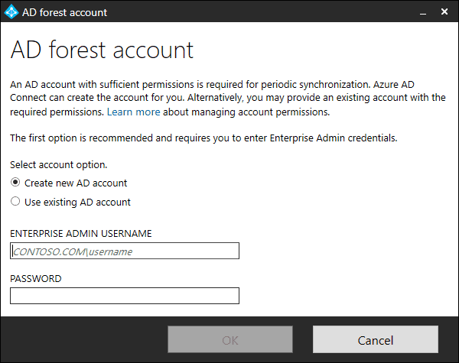The image size is (459, 363).
Task: Click the paragraph about periodic synchronization
Action: pos(228,99)
